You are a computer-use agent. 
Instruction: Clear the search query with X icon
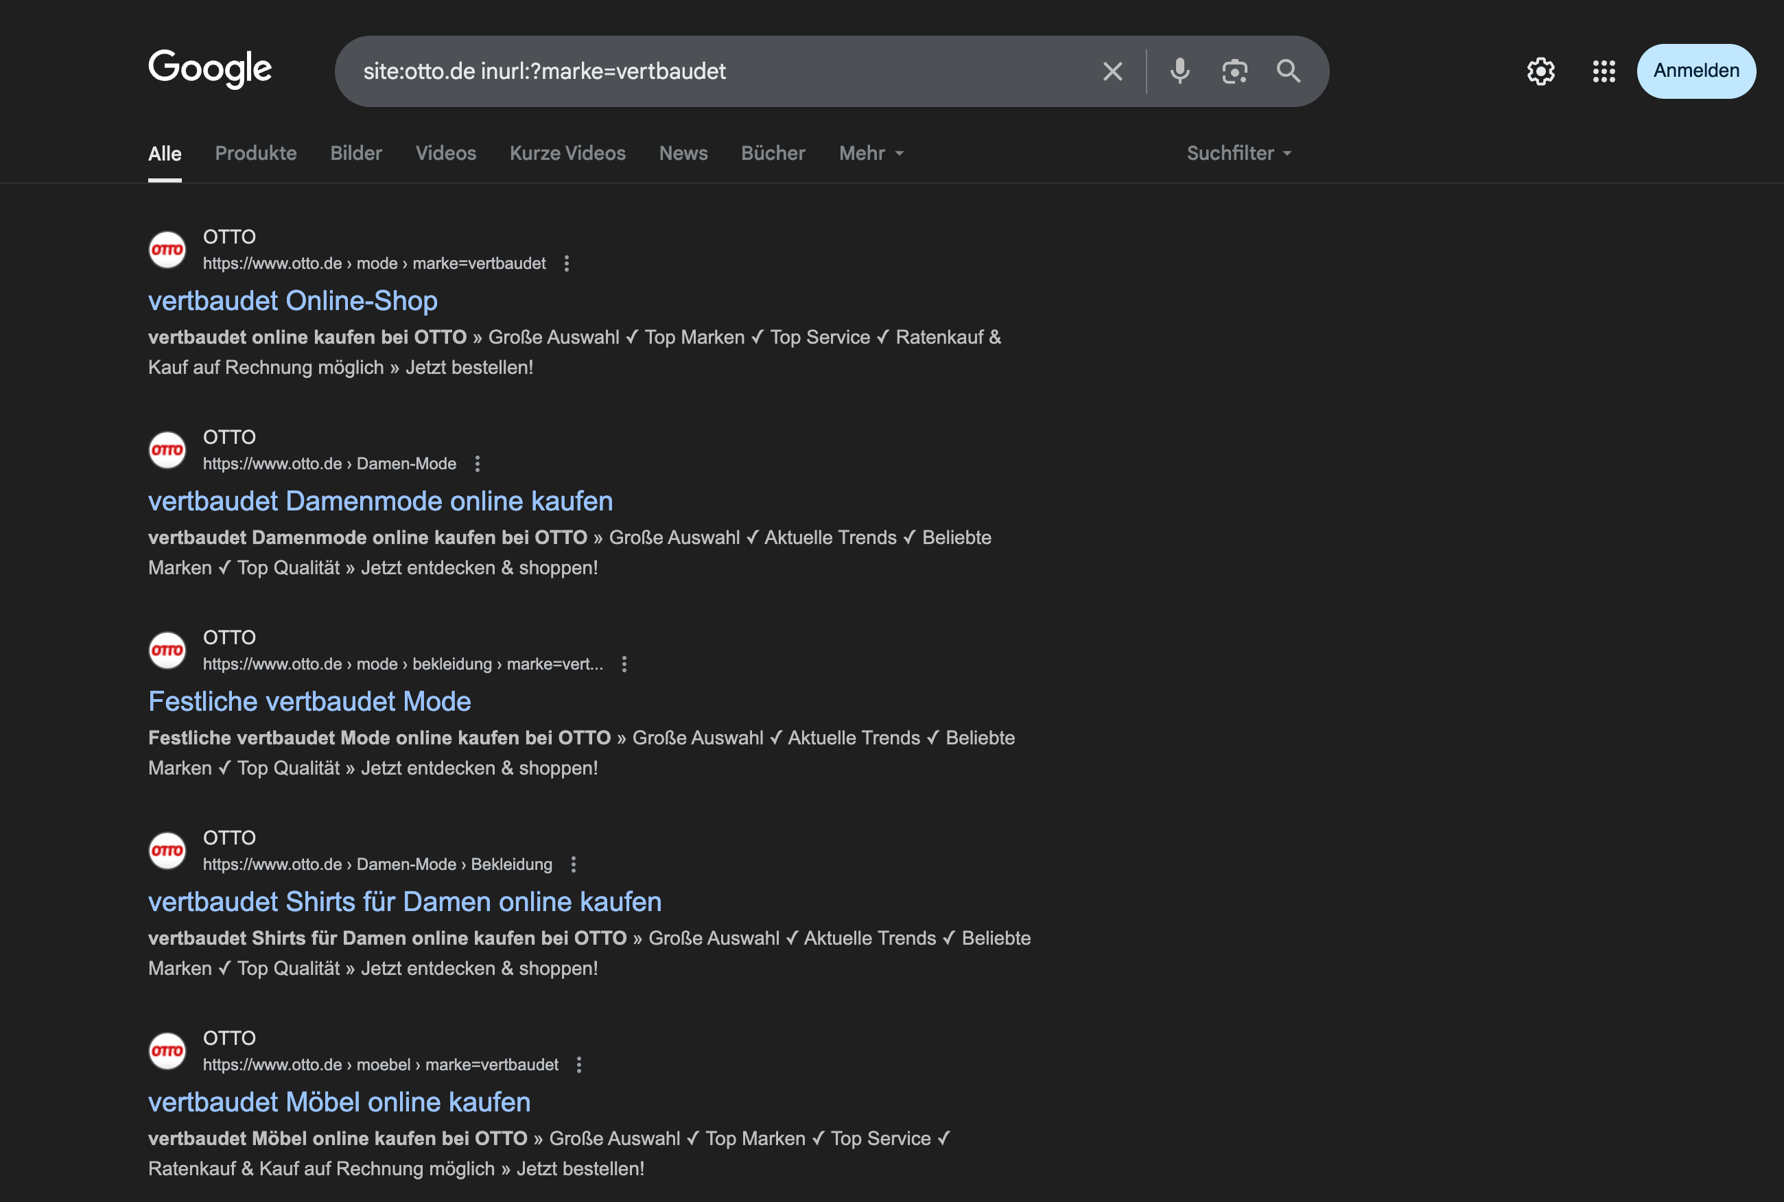[x=1112, y=71]
